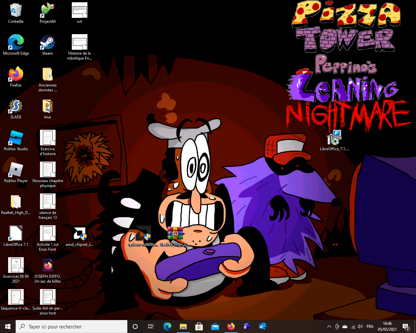Image resolution: width=416 pixels, height=333 pixels.
Task: Launch the LibreOffice 7.1 shortcut
Action: click(16, 236)
